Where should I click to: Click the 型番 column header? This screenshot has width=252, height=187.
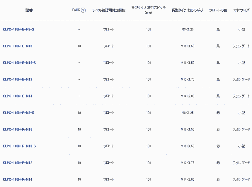coord(29,10)
